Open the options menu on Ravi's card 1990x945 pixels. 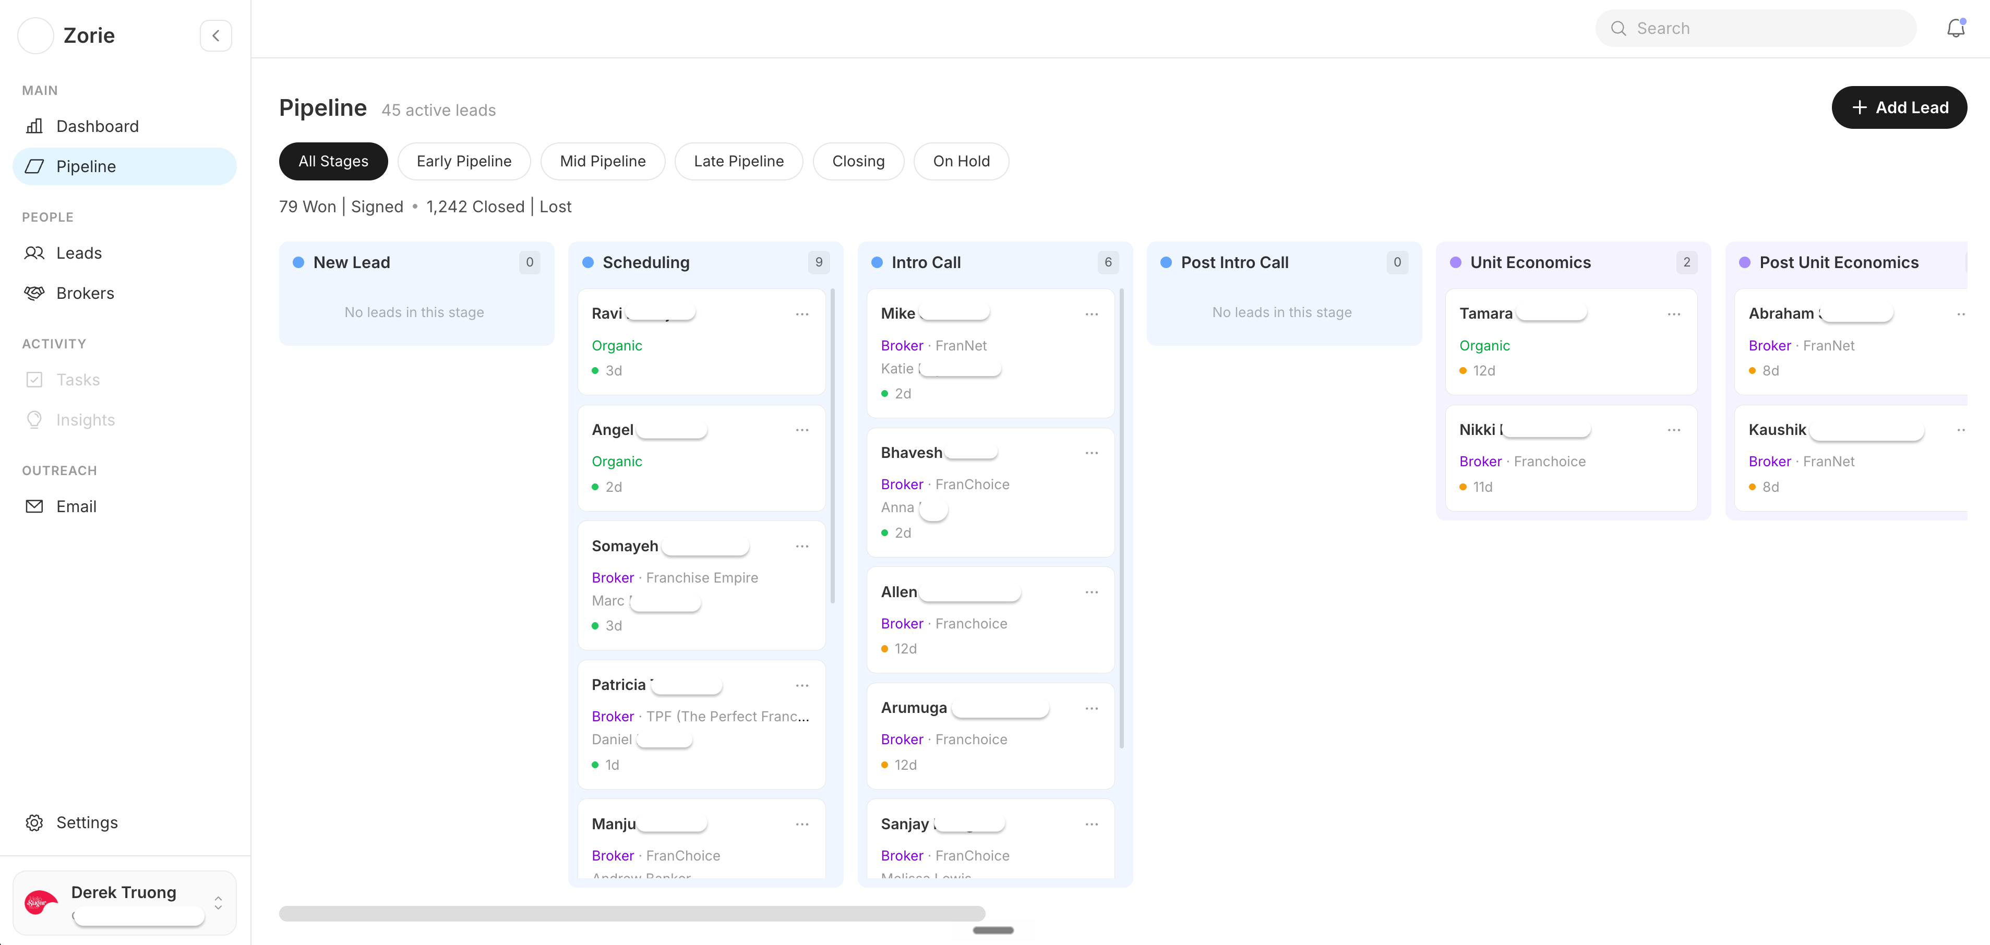coord(802,314)
